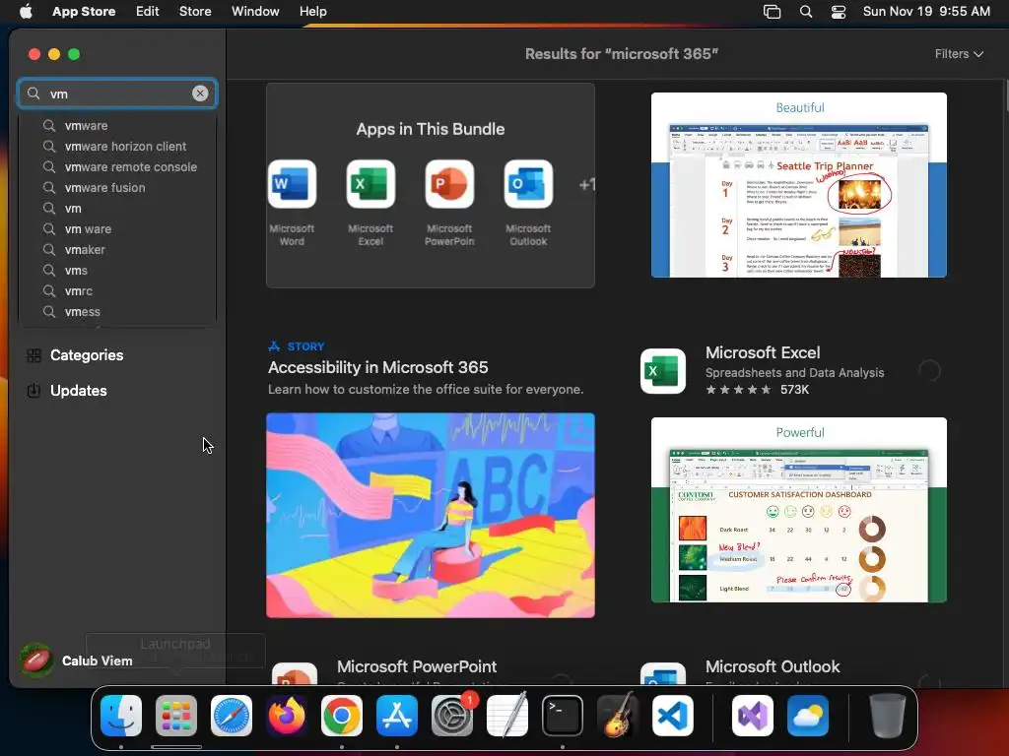Launch Safari from the Dock

[x=232, y=716]
